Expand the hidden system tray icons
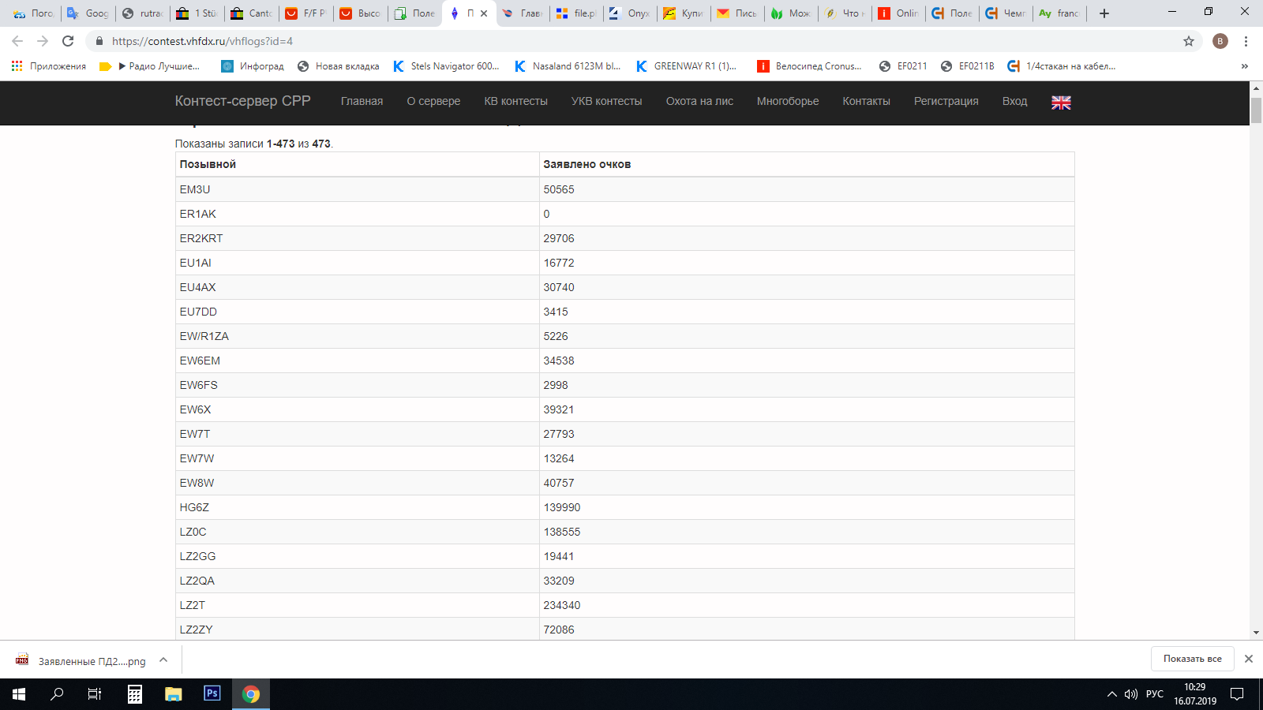This screenshot has width=1263, height=710. coord(1111,694)
